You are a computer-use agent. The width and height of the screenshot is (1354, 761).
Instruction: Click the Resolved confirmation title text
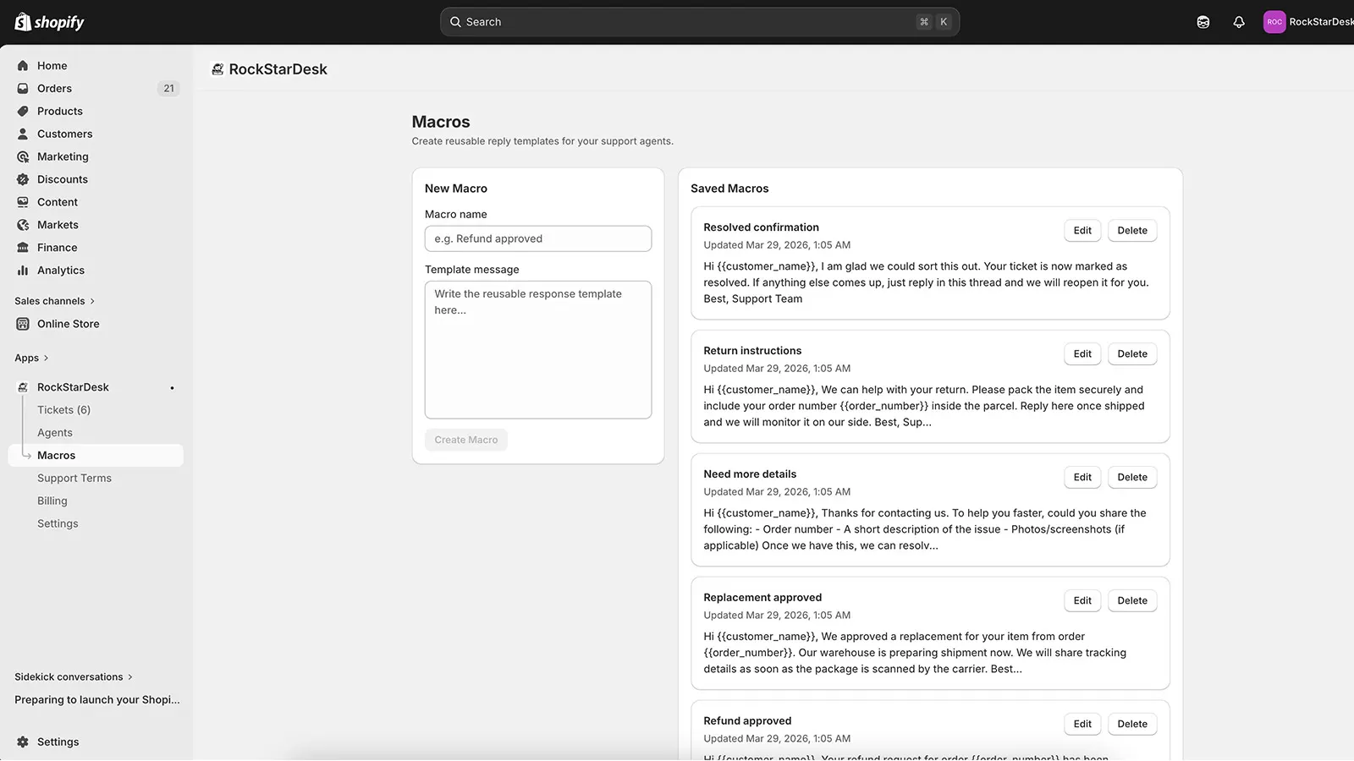click(x=761, y=227)
